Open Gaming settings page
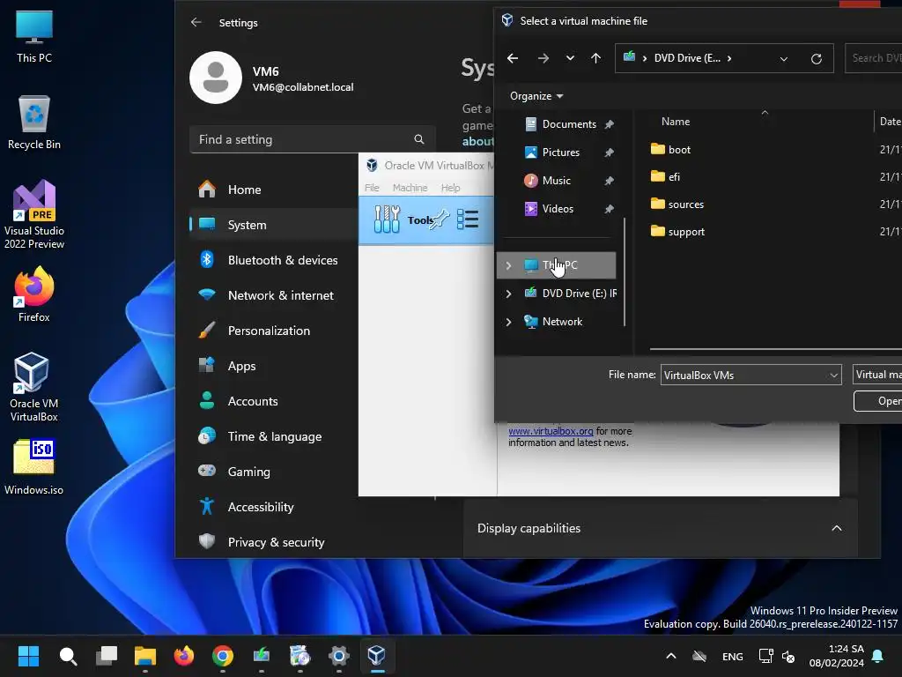Screen dimensions: 902x677 [273, 472]
